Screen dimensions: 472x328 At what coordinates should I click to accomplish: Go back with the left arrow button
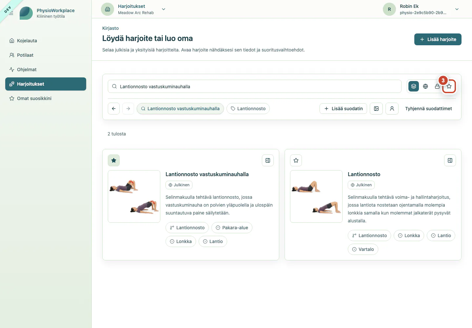tap(114, 109)
